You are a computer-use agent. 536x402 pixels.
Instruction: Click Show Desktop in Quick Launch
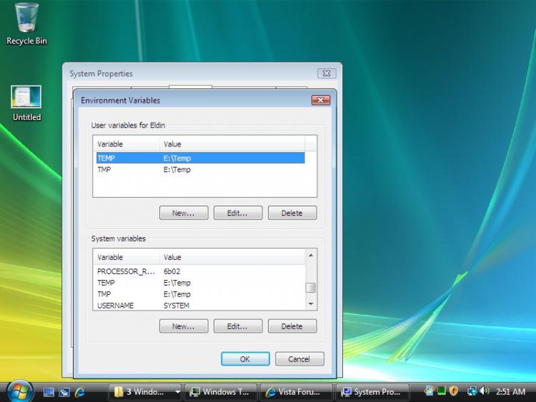(x=49, y=392)
